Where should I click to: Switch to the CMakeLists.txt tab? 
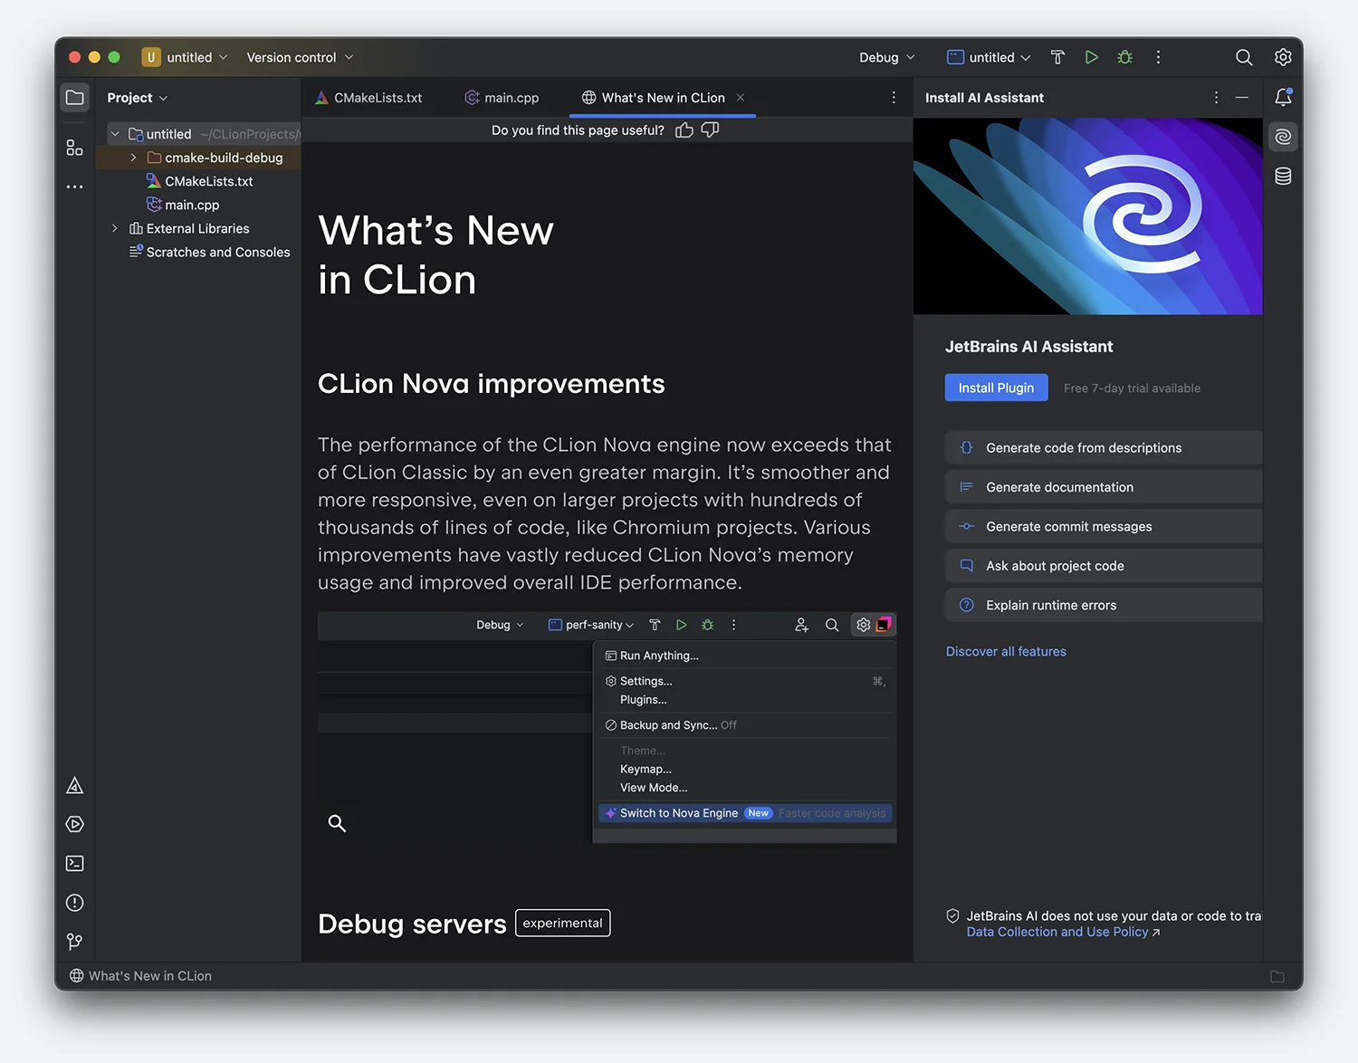pyautogui.click(x=368, y=98)
